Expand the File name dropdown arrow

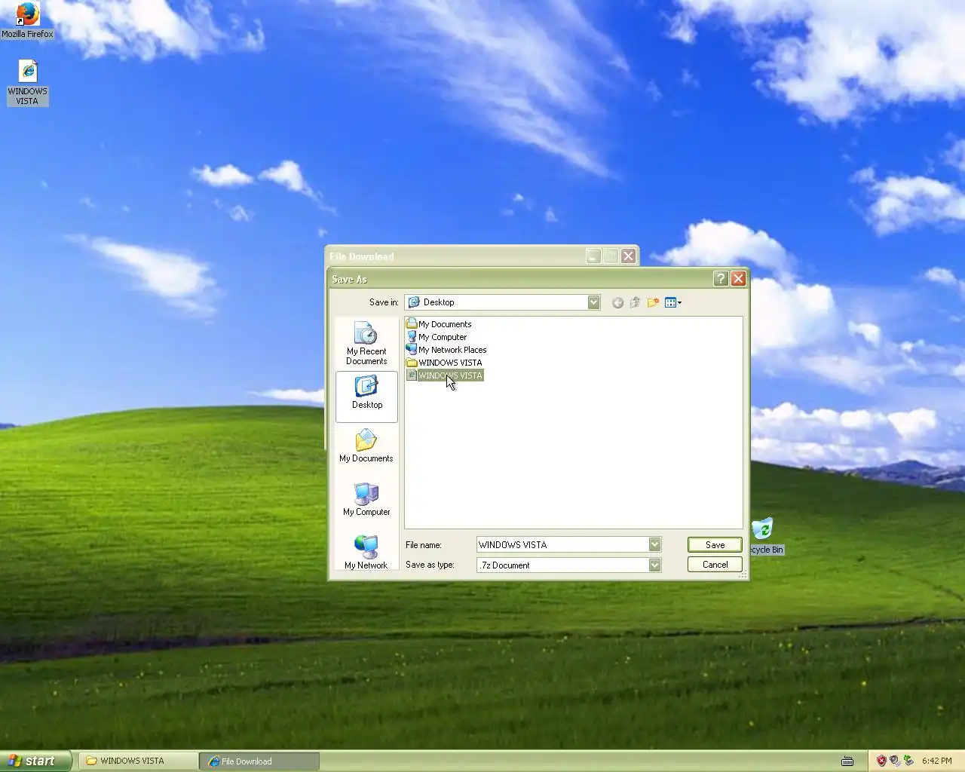pyautogui.click(x=654, y=544)
